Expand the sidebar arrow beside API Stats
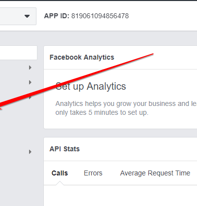Viewport: 197px width, 206px height. click(30, 152)
